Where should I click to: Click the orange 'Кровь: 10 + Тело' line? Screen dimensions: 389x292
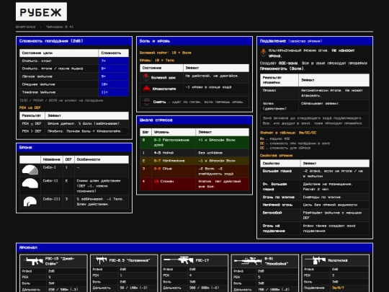click(157, 61)
